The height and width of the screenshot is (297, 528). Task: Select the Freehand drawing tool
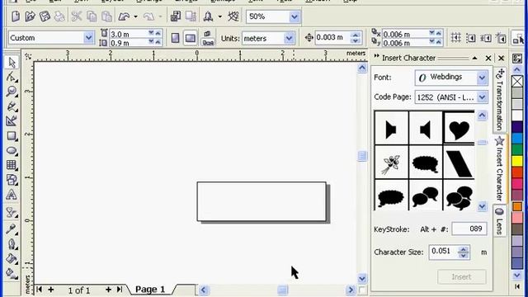pyautogui.click(x=12, y=106)
